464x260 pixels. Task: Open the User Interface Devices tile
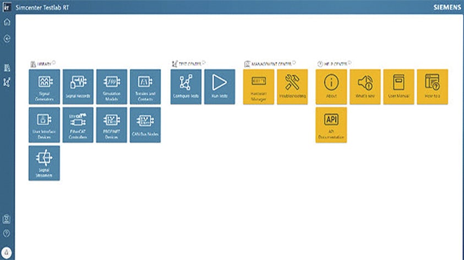coord(44,125)
